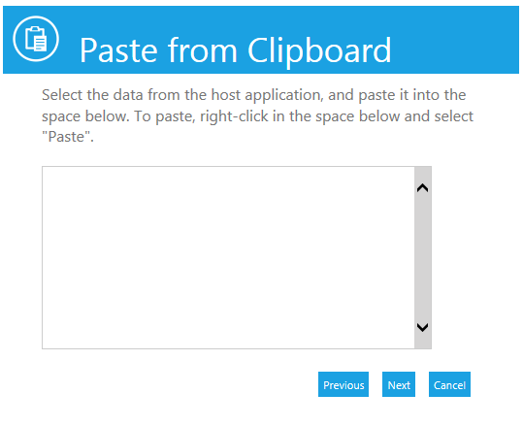Click the quoted "Paste" word in instructions

[68, 137]
